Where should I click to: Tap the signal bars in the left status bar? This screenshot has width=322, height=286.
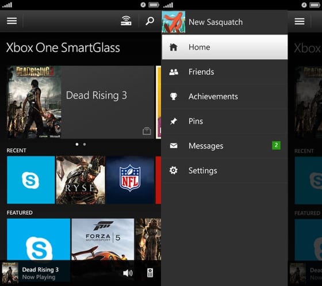[7, 5]
